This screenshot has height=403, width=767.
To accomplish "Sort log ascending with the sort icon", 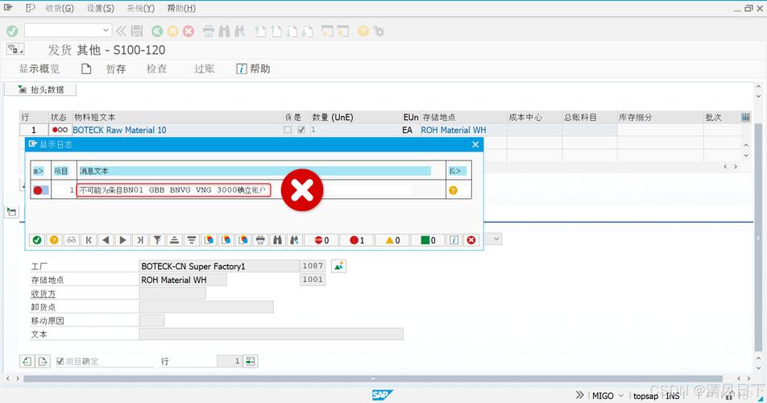I will pos(174,240).
